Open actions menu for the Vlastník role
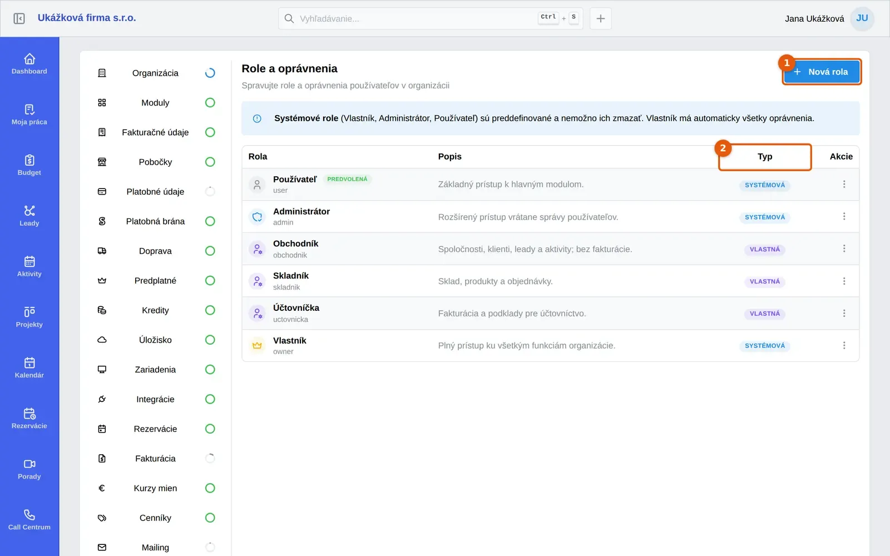 point(844,345)
